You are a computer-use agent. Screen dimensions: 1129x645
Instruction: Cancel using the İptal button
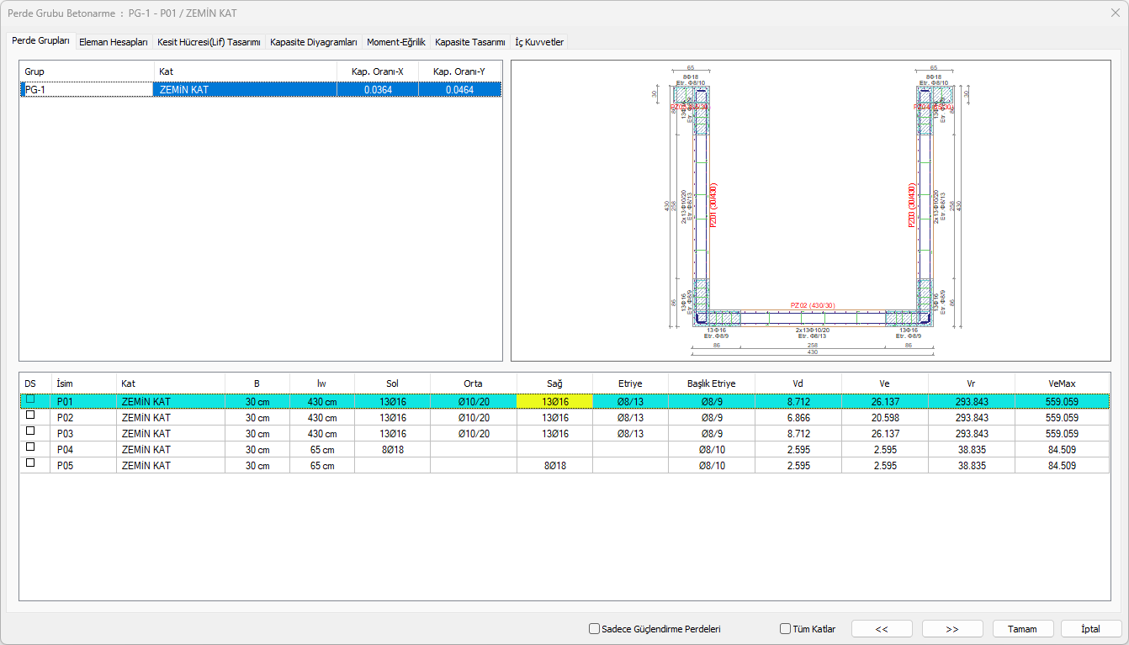[1091, 629]
